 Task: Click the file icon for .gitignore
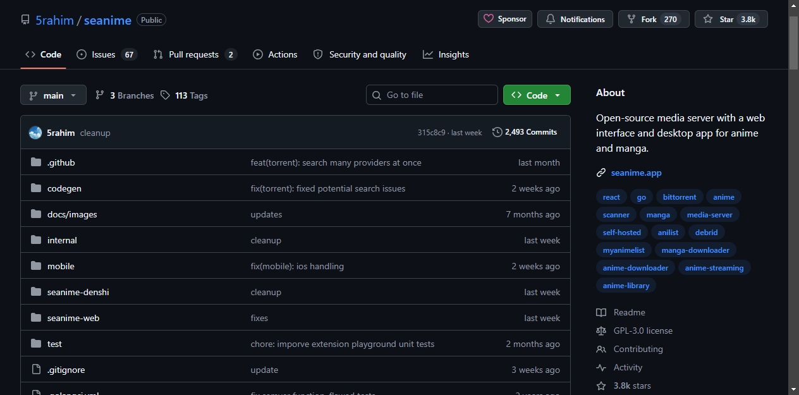point(36,370)
